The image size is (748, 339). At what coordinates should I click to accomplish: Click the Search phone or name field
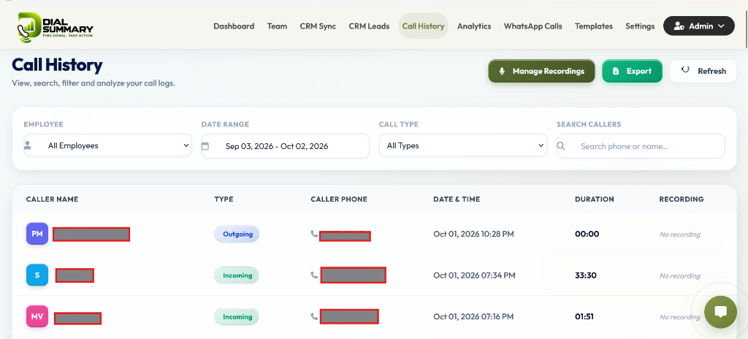click(641, 146)
